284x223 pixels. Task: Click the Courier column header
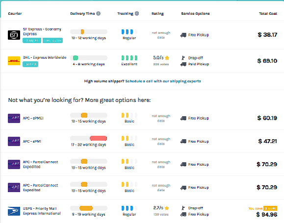coord(15,13)
